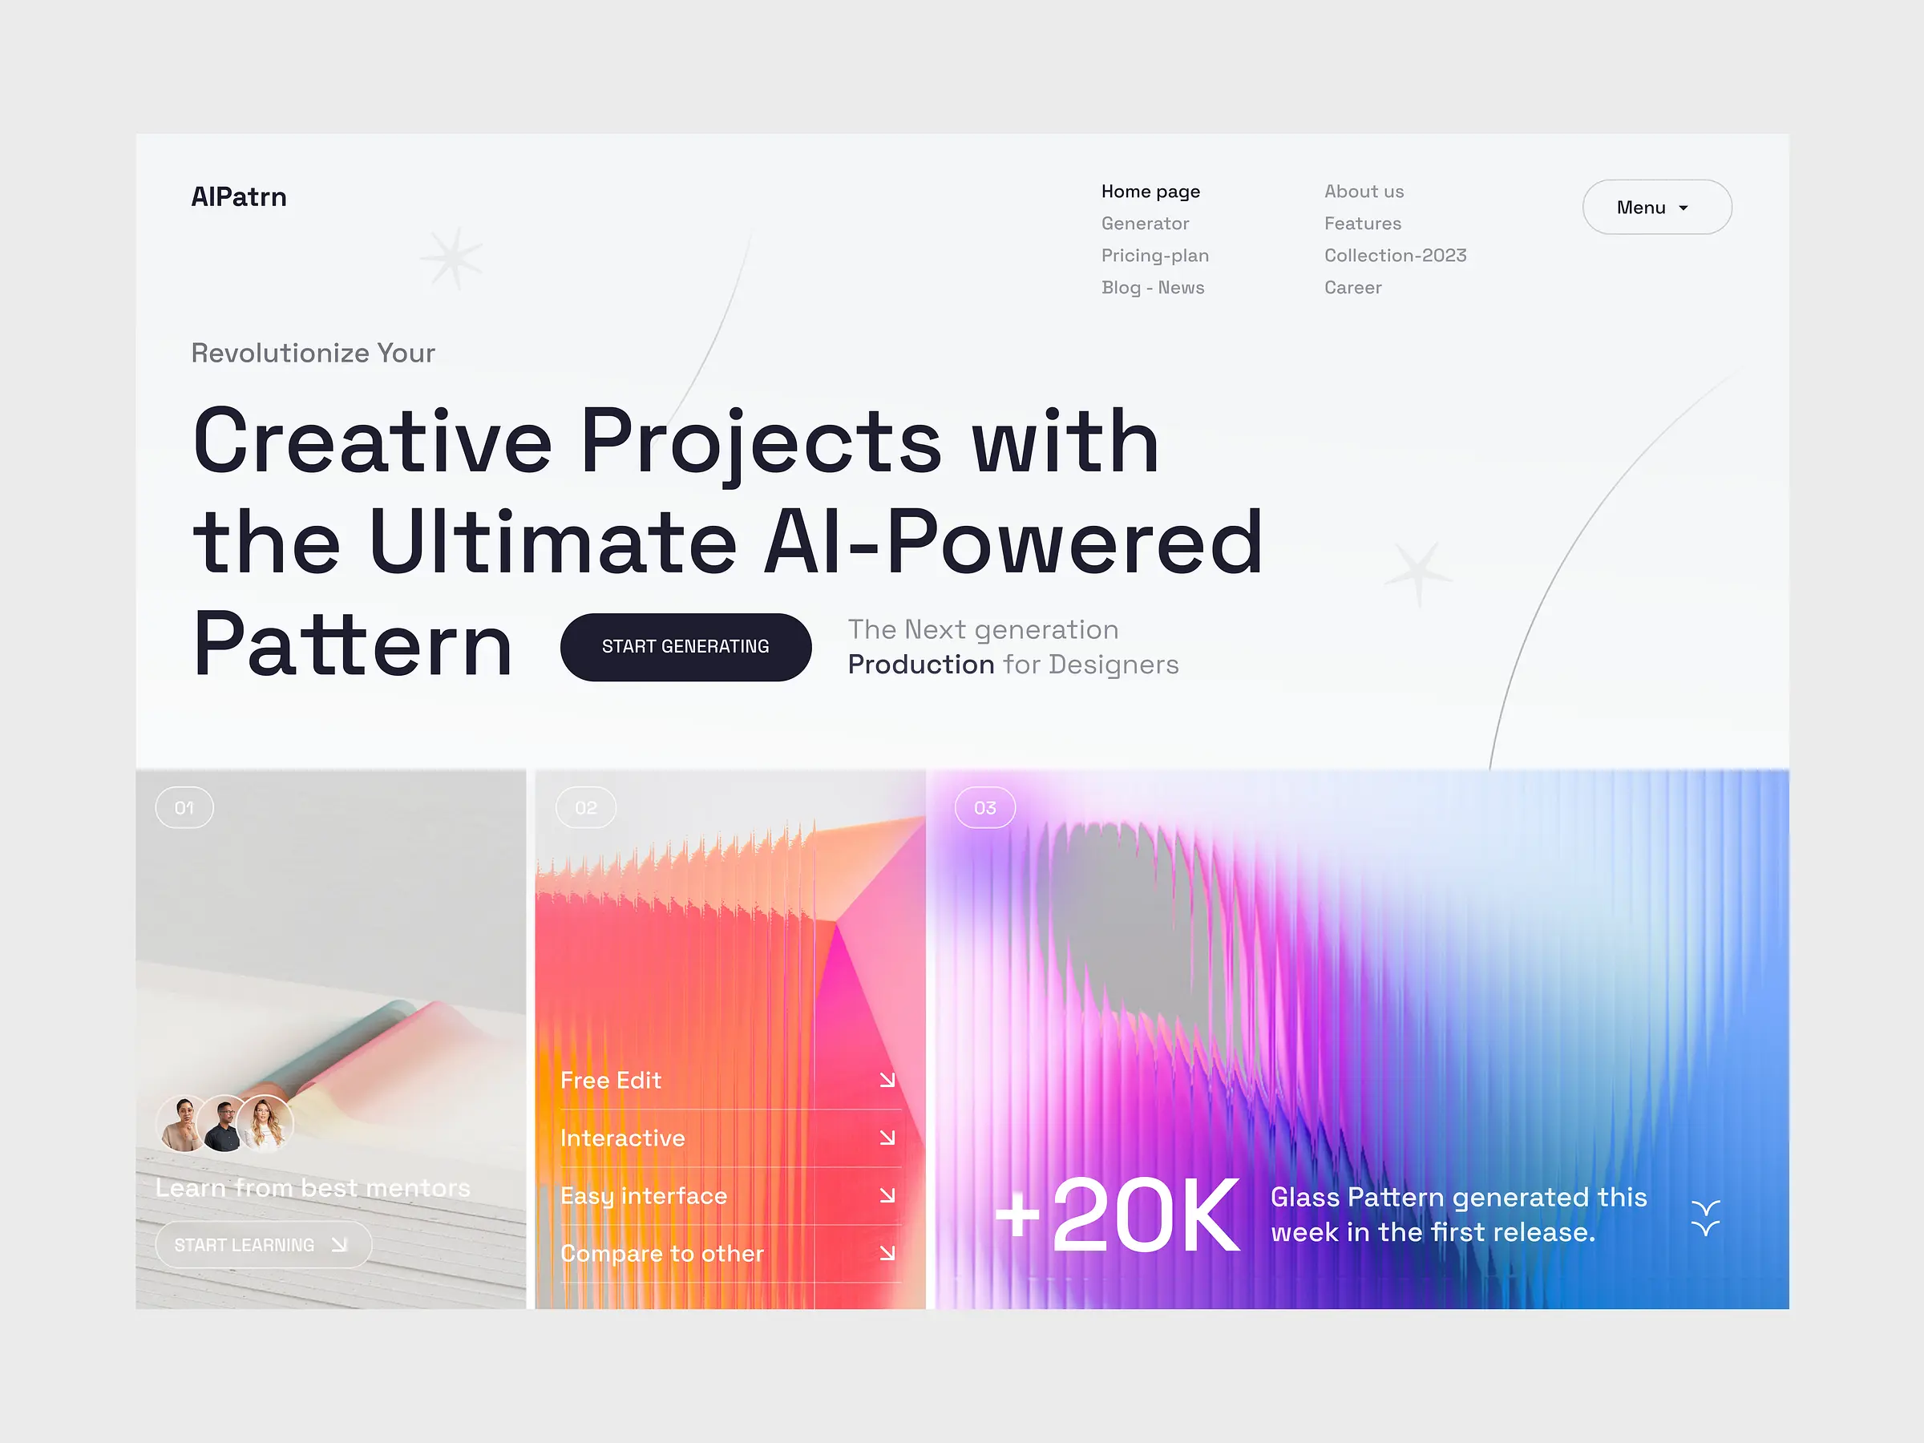Screen dimensions: 1924x1443
Task: Open the Pricing-plan page
Action: pyautogui.click(x=1156, y=255)
